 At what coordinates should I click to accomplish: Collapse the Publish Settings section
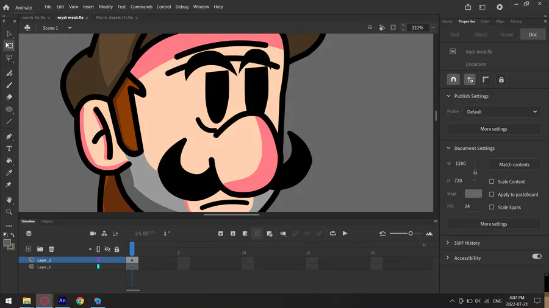tap(448, 96)
